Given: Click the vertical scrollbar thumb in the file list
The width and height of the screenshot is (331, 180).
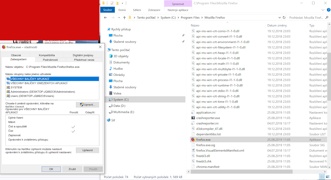Looking at the screenshot, I should point(329,77).
